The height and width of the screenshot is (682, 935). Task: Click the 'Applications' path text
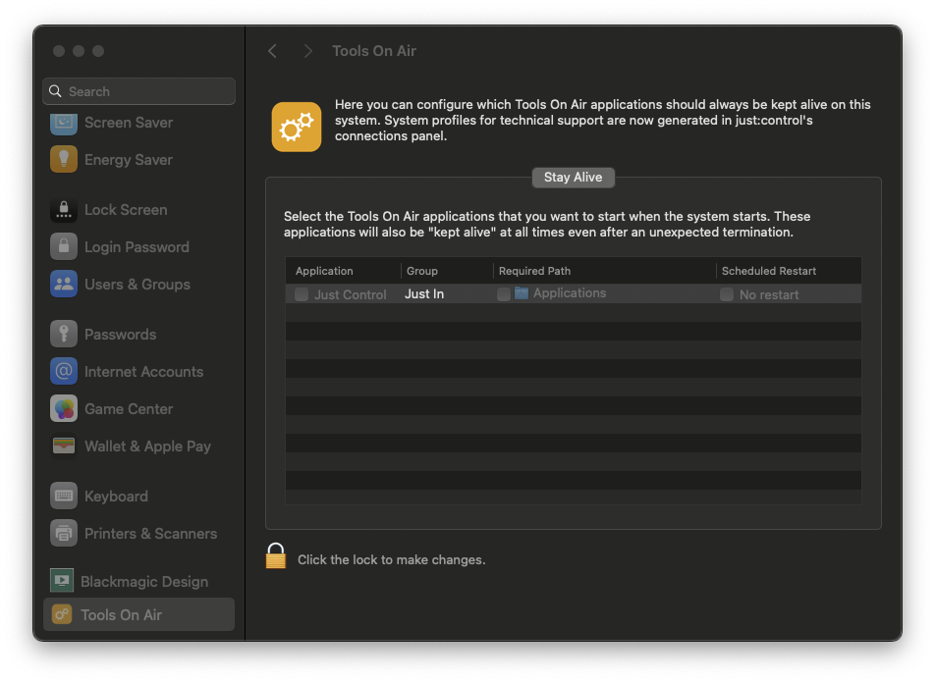[570, 293]
